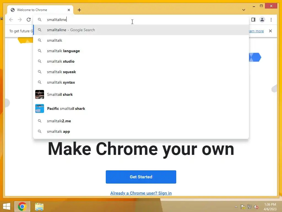The image size is (282, 212).
Task: Open Chrome's three-dot menu
Action: click(271, 20)
